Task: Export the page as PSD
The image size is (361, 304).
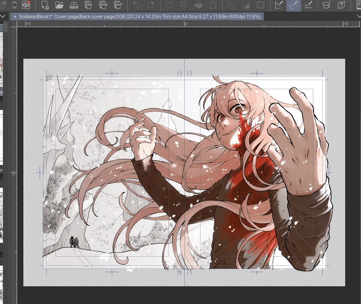Action: coord(118,5)
